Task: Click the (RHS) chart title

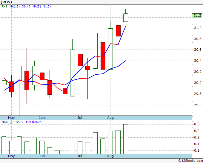Action: click(6, 2)
